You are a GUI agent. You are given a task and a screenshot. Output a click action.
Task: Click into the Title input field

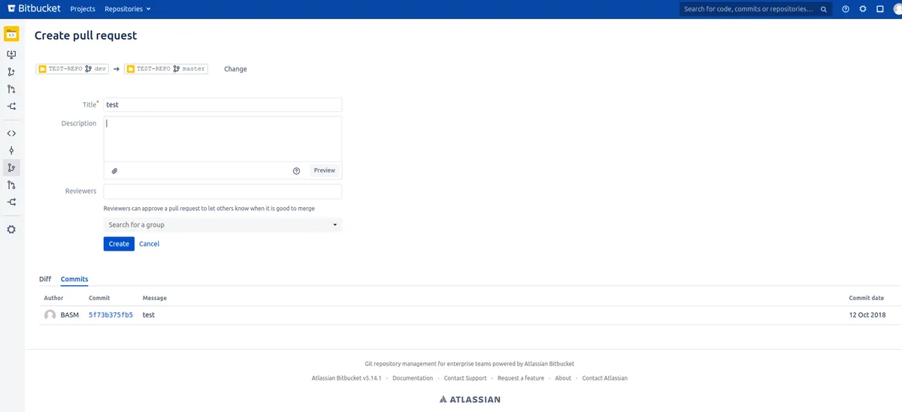[222, 105]
